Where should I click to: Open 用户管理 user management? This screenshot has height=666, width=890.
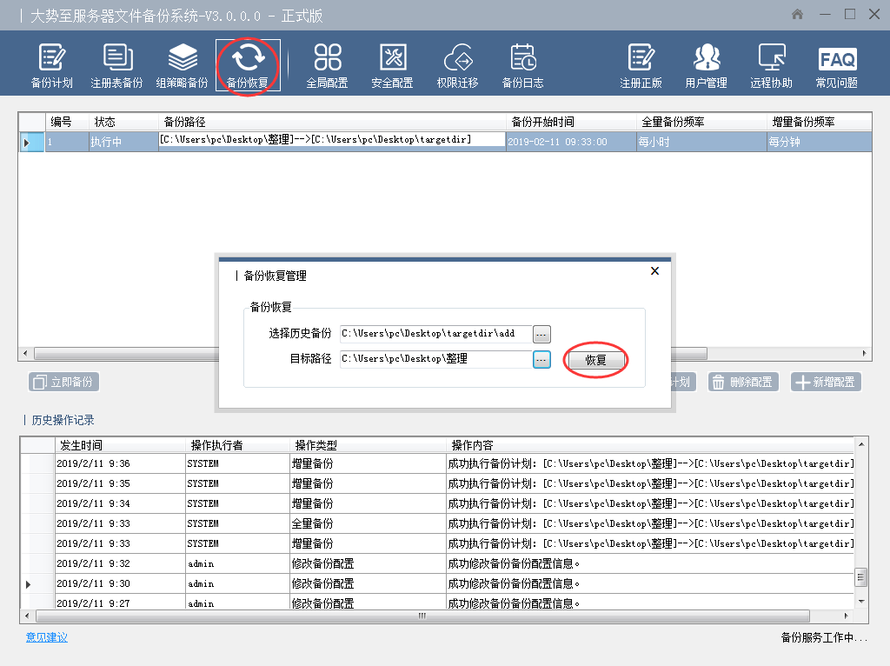tap(706, 66)
